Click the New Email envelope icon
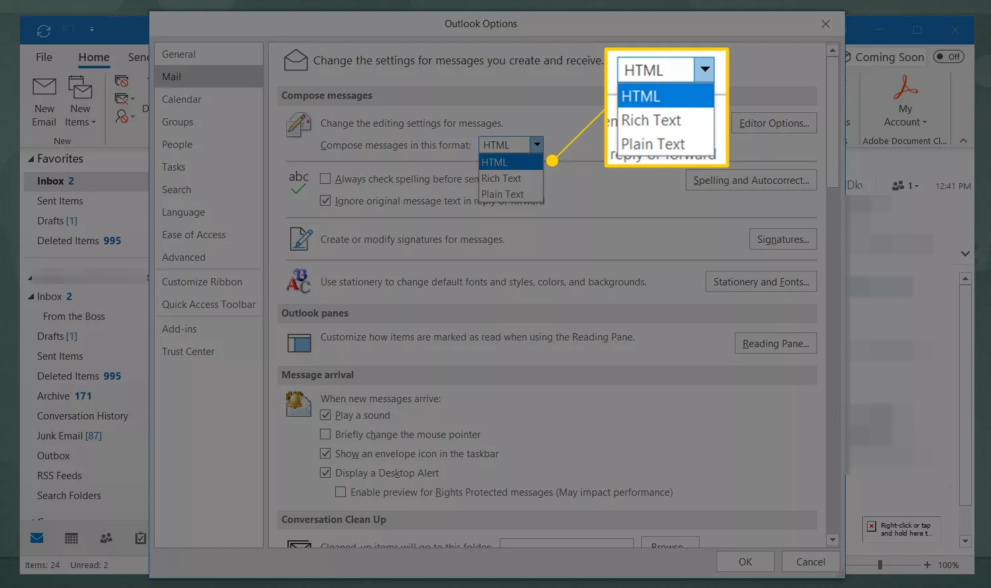 44,87
